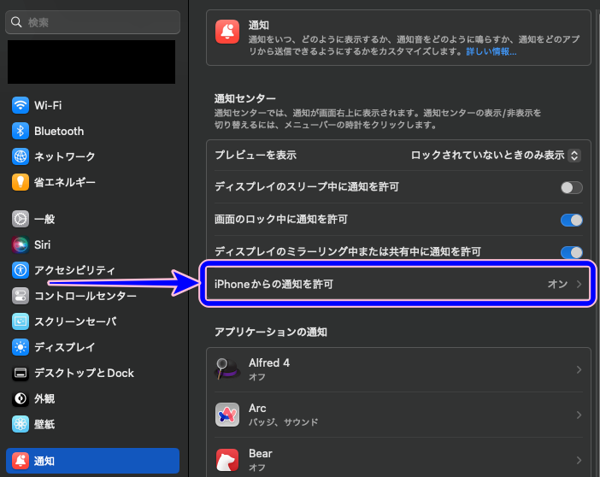Open 詳しい情報... link
Screen dimensions: 600x477
(491, 51)
